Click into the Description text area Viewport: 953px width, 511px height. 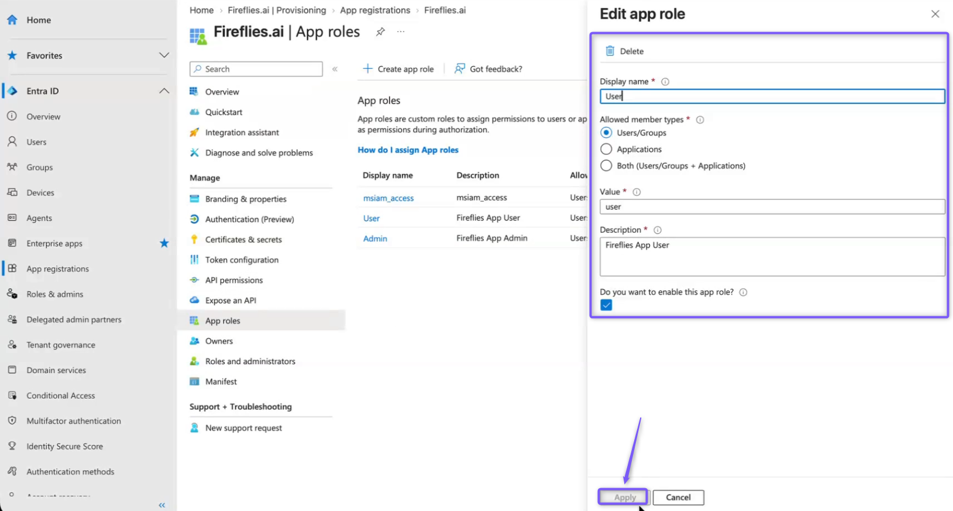tap(772, 257)
